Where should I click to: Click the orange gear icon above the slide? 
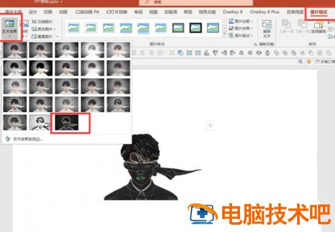point(309,62)
